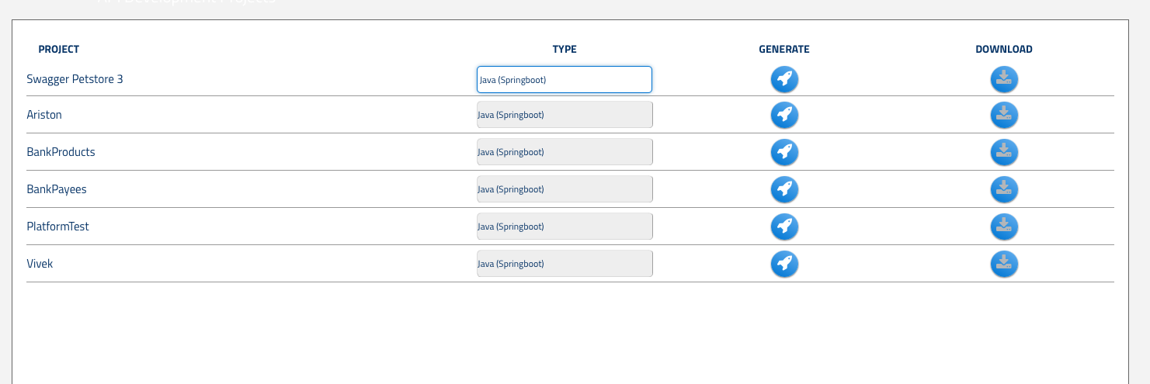
Task: Download BankProducts generated code
Action: [x=1004, y=152]
